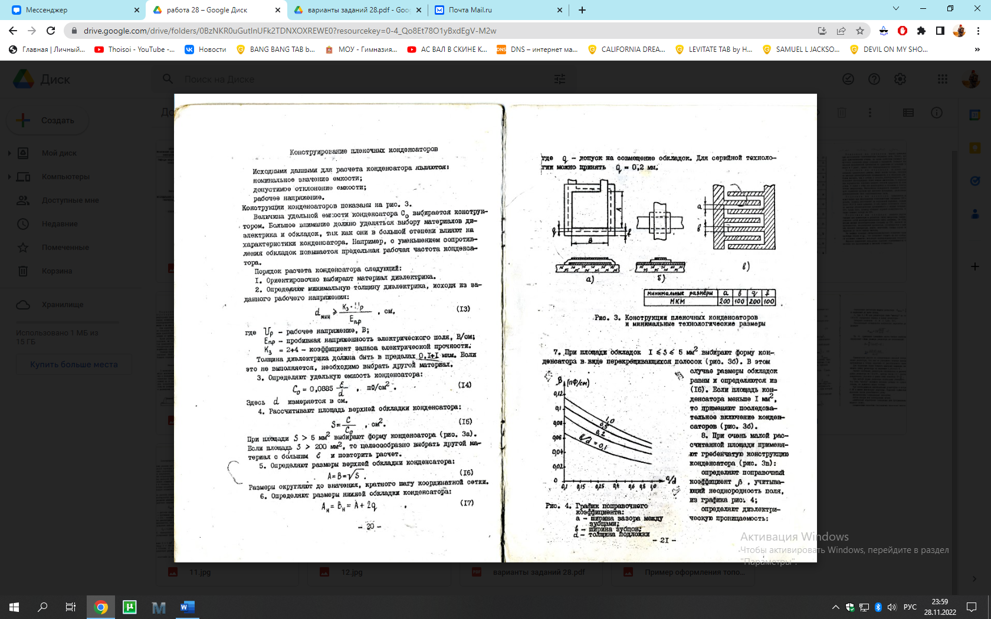The width and height of the screenshot is (991, 619).
Task: Open the Chrome extensions puzzle menu
Action: [921, 31]
